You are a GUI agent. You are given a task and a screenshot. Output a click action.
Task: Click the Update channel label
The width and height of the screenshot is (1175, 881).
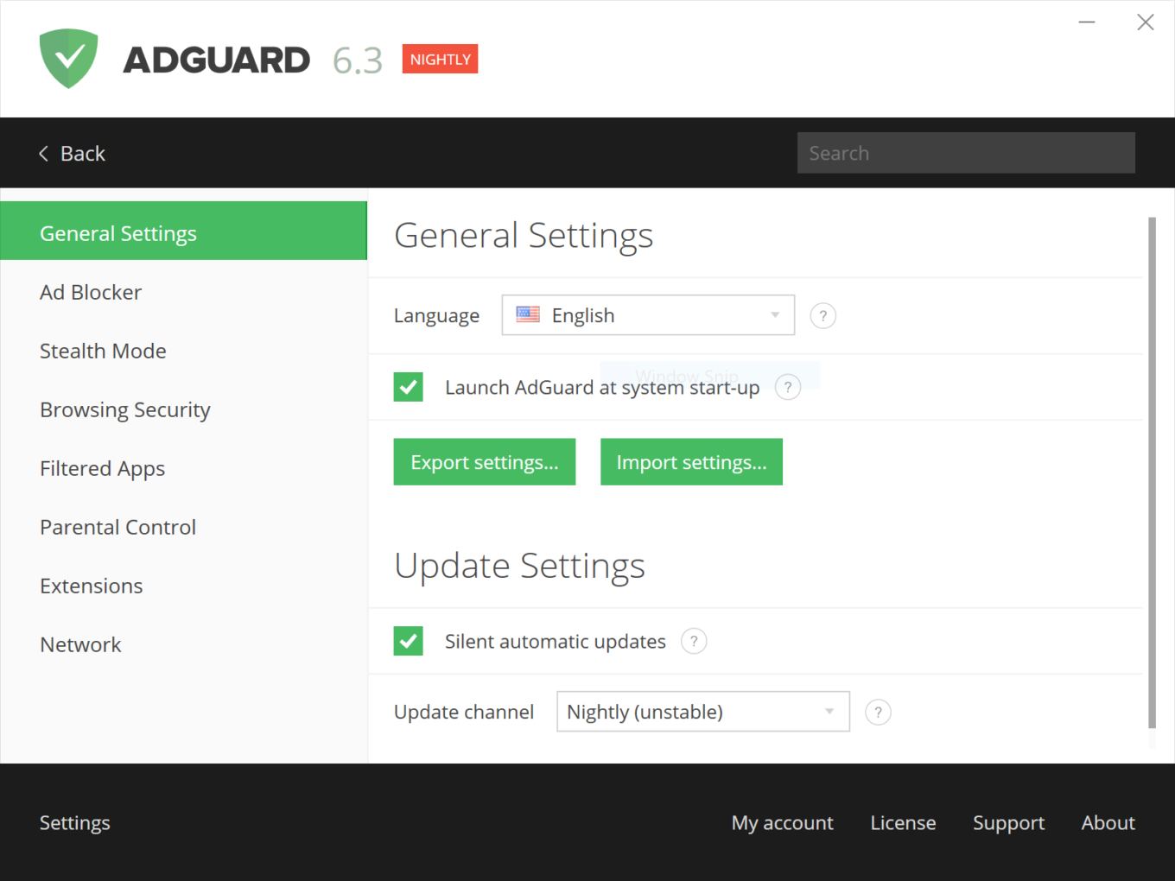(x=464, y=713)
